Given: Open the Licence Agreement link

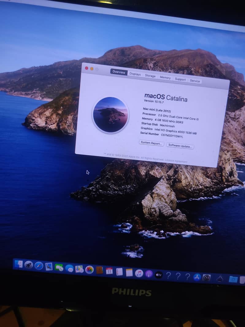Looking at the screenshot, I should click(176, 161).
